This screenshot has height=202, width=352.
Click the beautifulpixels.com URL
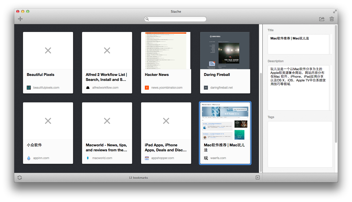(46, 88)
